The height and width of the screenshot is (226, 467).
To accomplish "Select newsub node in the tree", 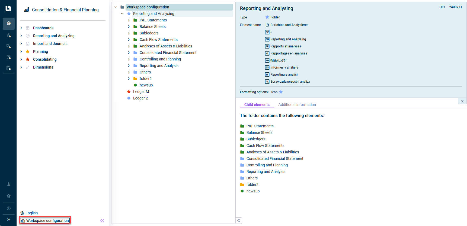I will [146, 85].
